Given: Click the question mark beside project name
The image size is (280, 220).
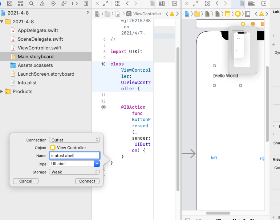Looking at the screenshot, I should 88,13.
